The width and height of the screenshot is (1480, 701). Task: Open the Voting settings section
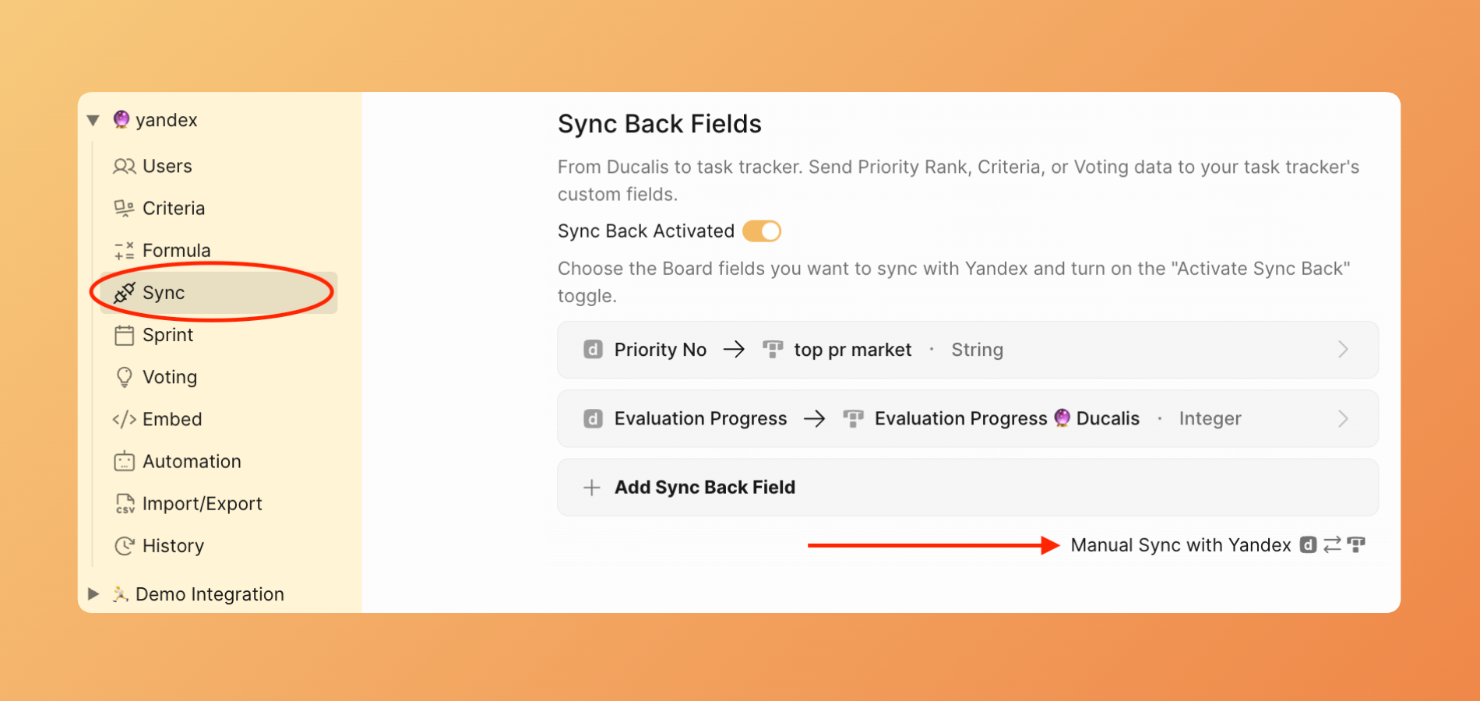(x=170, y=377)
